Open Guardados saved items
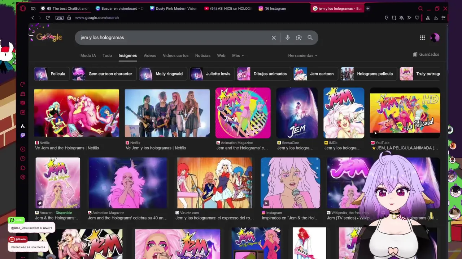 click(x=426, y=54)
